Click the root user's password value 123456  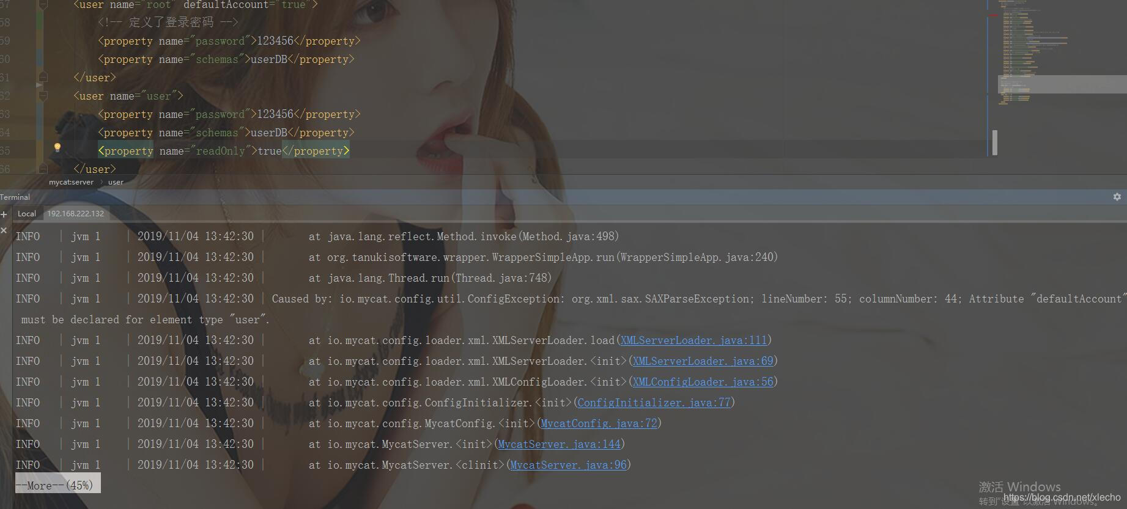point(275,41)
